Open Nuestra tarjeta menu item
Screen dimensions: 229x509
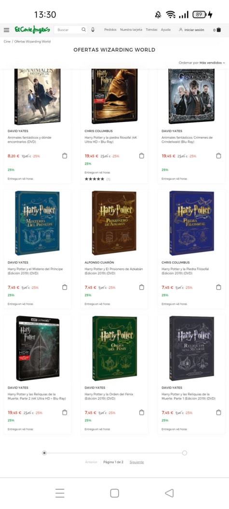(131, 30)
